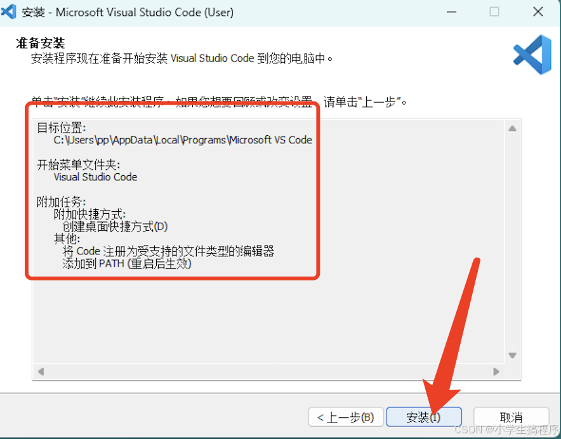Click the 其他 label
The image size is (561, 439).
(x=67, y=239)
